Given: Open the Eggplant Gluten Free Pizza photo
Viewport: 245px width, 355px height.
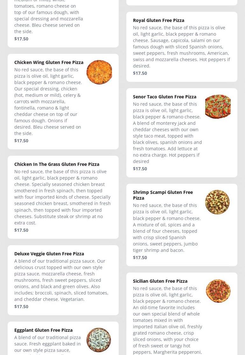Looking at the screenshot, I should (99, 340).
